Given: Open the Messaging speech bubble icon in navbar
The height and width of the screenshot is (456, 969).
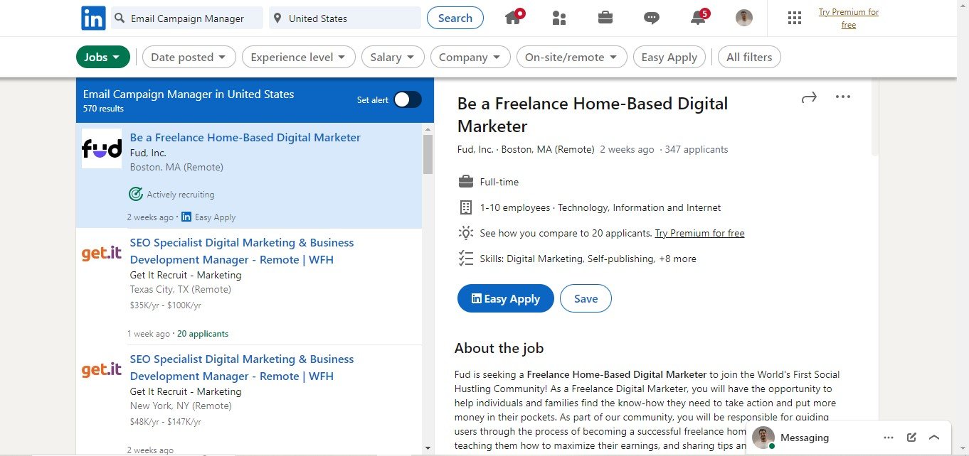Looking at the screenshot, I should pos(652,18).
